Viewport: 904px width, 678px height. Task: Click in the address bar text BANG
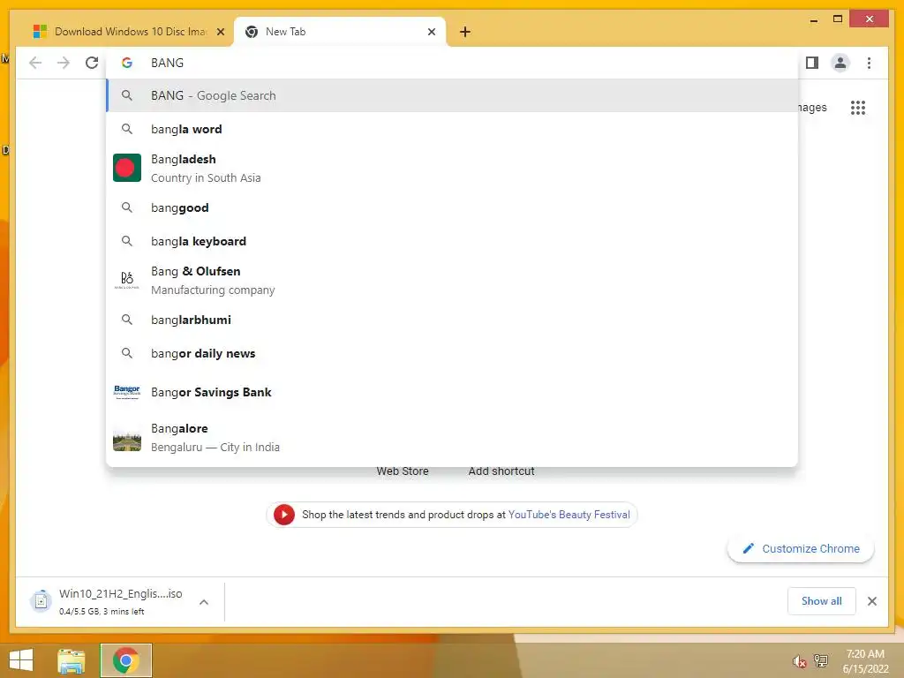[x=167, y=63]
